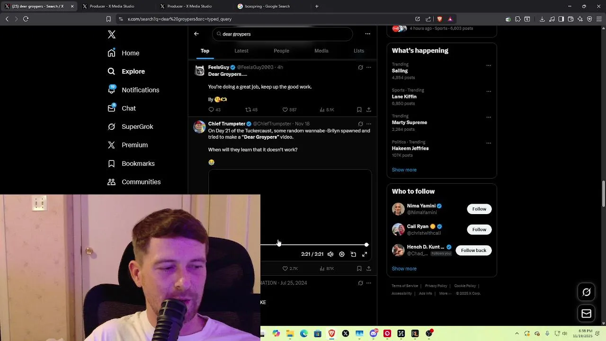Open Bookmarks in sidebar
Screen dimensions: 606x341
pyautogui.click(x=131, y=163)
